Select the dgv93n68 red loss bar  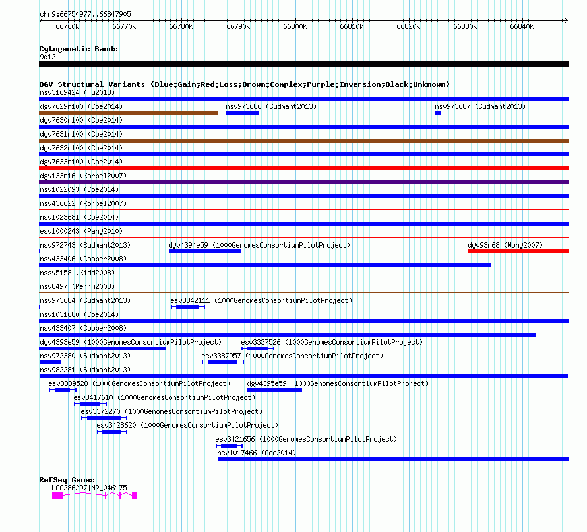pyautogui.click(x=518, y=251)
